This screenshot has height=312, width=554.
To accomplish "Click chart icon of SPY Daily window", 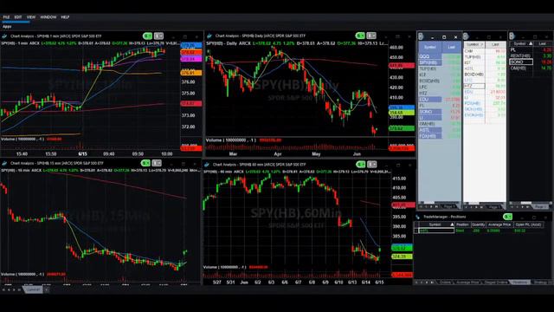I will pos(209,36).
